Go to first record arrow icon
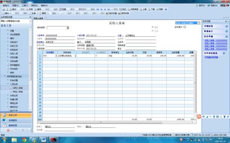 coord(97,9)
